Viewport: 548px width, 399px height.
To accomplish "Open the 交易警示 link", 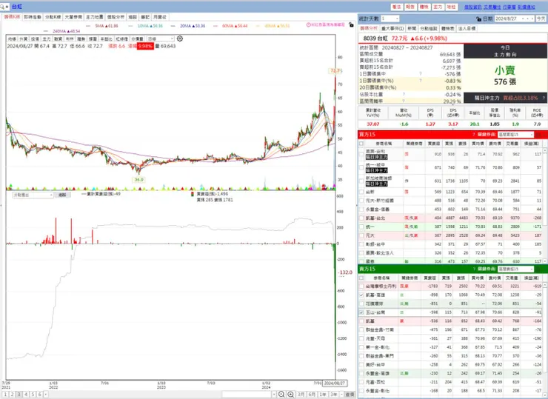I will [x=492, y=7].
